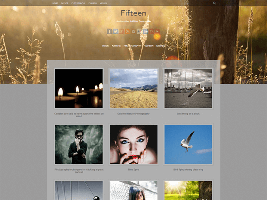Go to FASHION in the main header navigation
267x200 pixels.
coord(149,46)
